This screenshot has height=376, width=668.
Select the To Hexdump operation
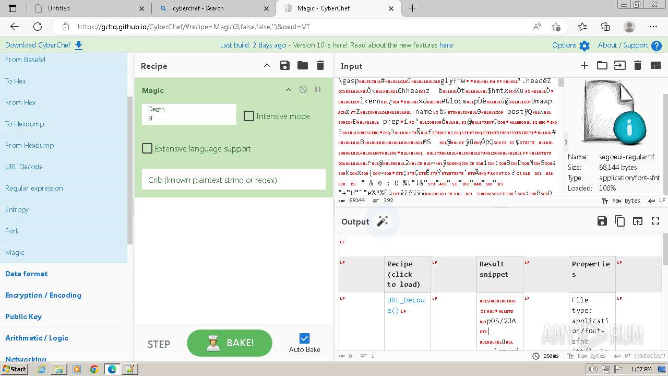point(64,124)
